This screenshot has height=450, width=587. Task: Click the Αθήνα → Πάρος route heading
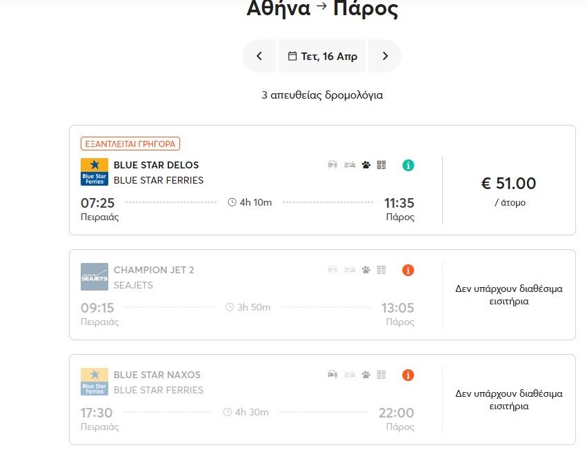click(322, 8)
